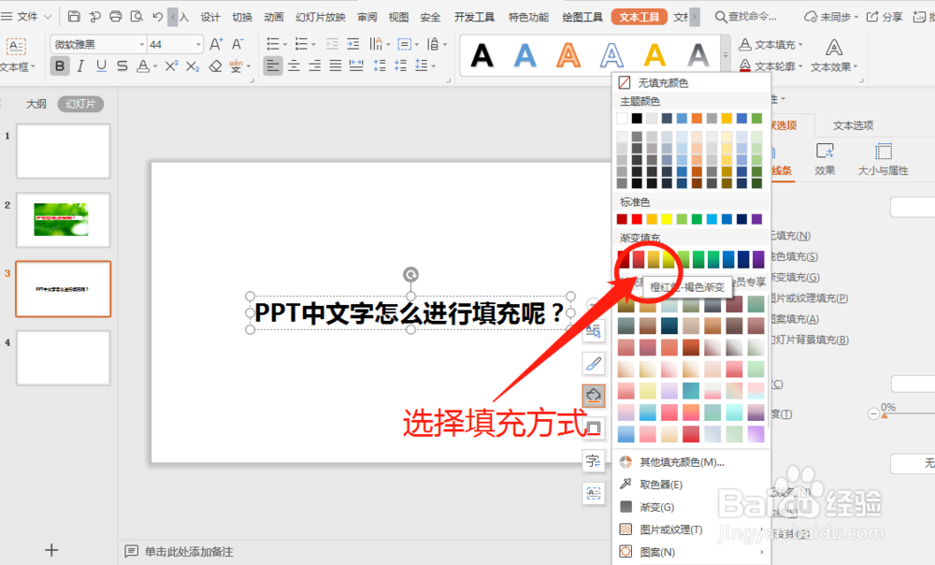Toggle Strikethrough formatting
This screenshot has width=935, height=565.
122,66
